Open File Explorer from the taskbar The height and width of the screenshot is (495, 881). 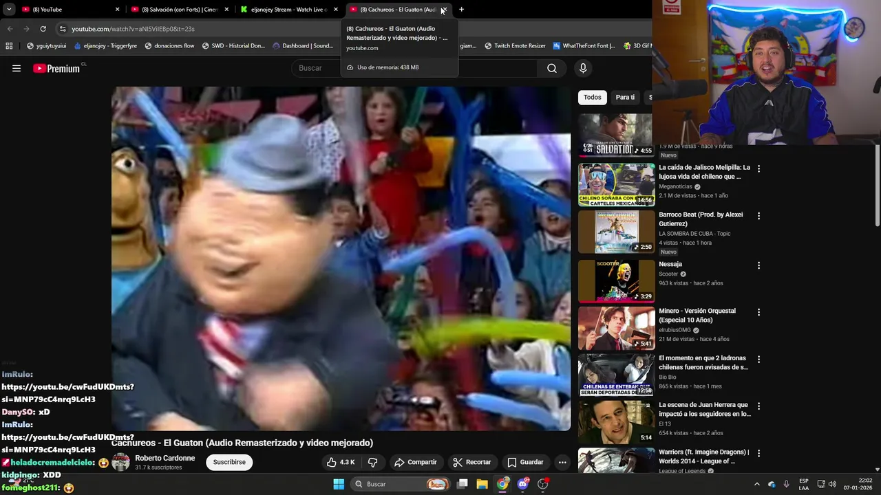(482, 484)
